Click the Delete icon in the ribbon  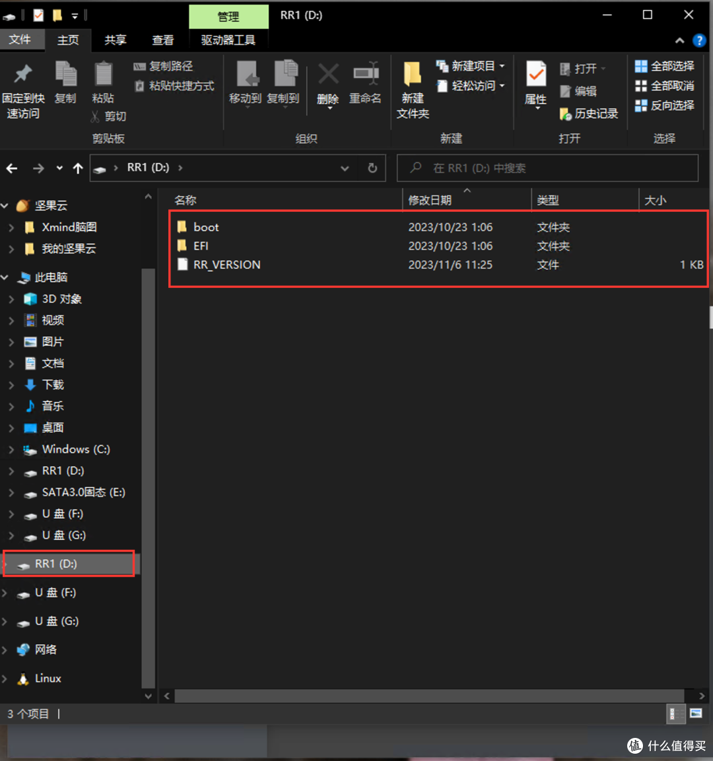[328, 76]
